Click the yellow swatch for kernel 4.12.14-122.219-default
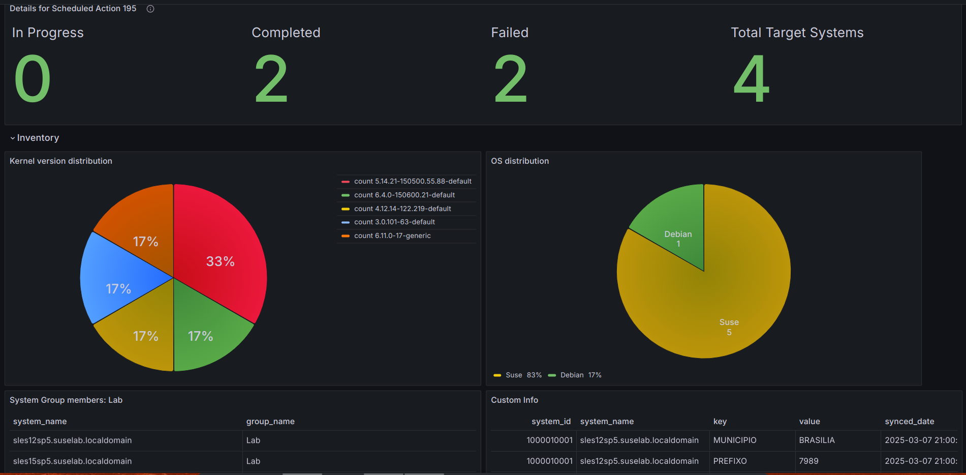 (x=346, y=209)
